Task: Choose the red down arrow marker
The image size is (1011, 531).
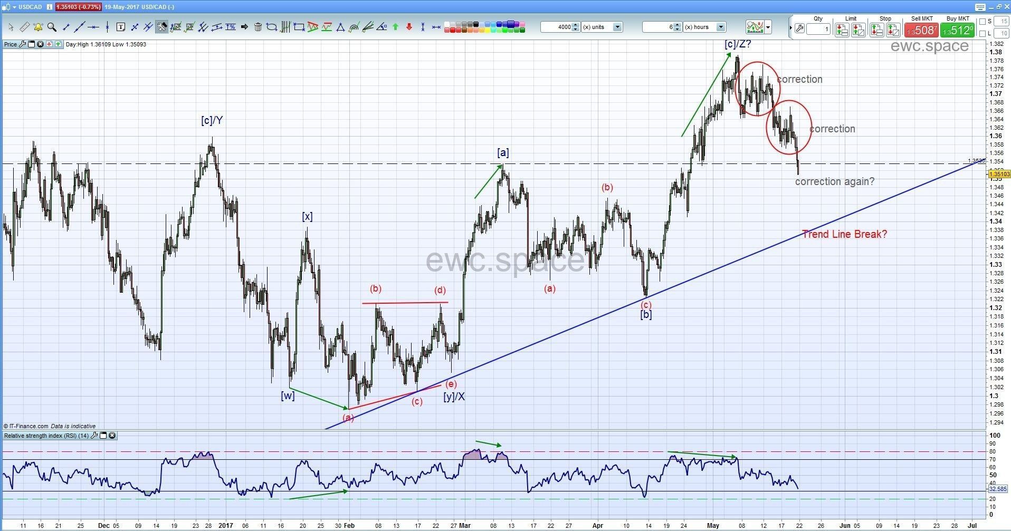Action: click(x=409, y=27)
